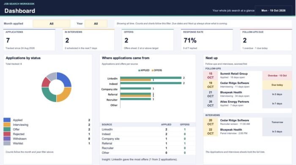
Task: Select Bluepeak Health follow-up row
Action: coord(247,94)
